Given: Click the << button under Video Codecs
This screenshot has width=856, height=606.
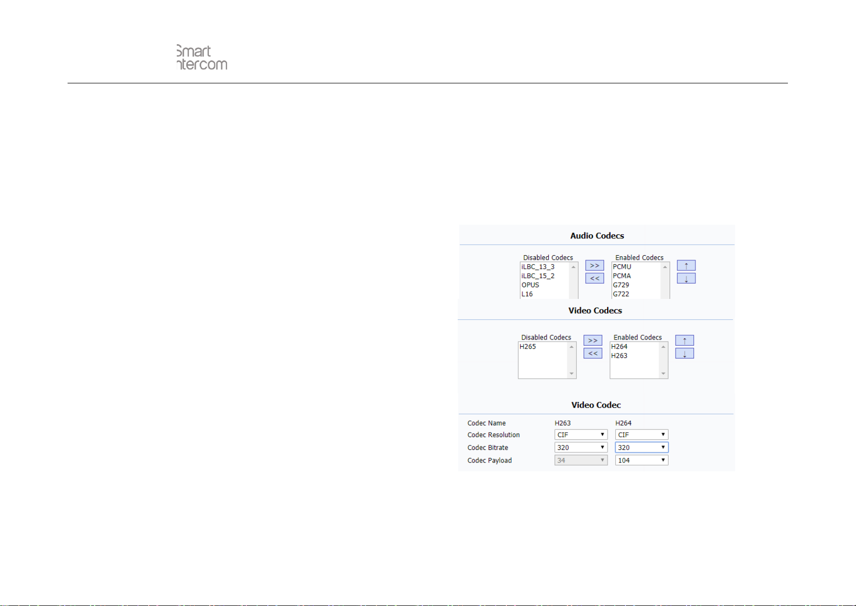Looking at the screenshot, I should 592,353.
